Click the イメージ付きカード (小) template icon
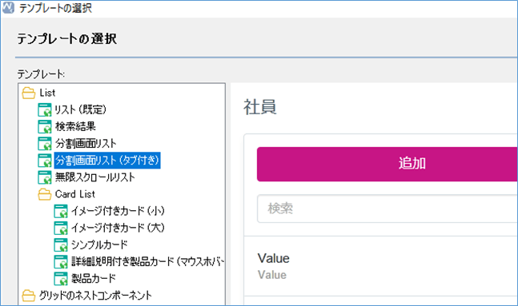 click(61, 211)
